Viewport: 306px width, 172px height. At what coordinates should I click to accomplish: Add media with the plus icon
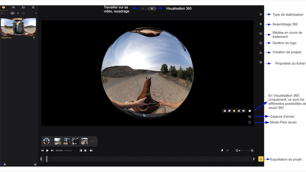[36, 13]
